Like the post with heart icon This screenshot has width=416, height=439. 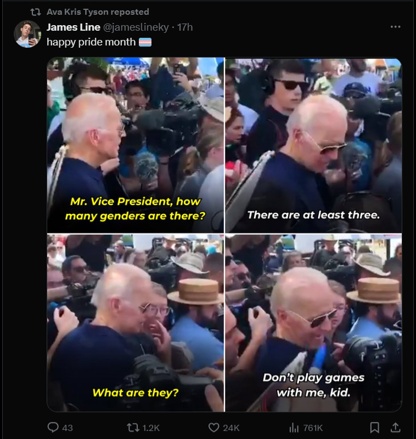point(214,427)
